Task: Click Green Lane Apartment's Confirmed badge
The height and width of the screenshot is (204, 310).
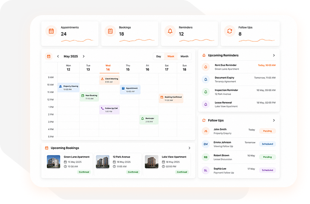Action: [84, 172]
